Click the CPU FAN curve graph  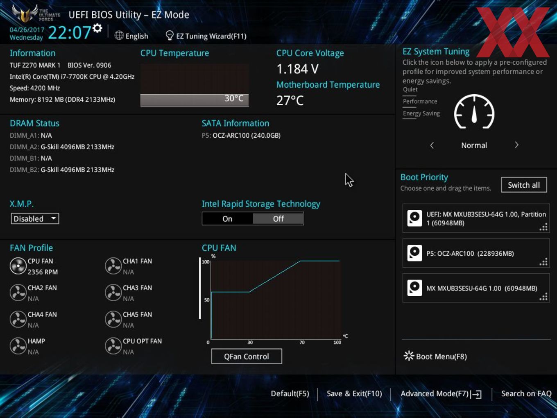[275, 299]
